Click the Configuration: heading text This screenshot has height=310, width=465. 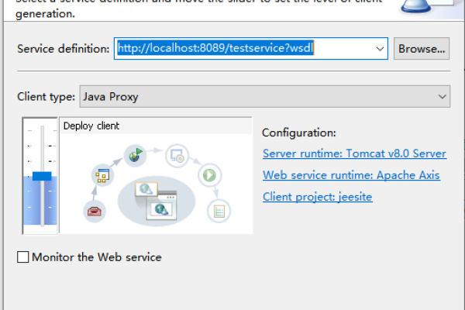(x=299, y=133)
